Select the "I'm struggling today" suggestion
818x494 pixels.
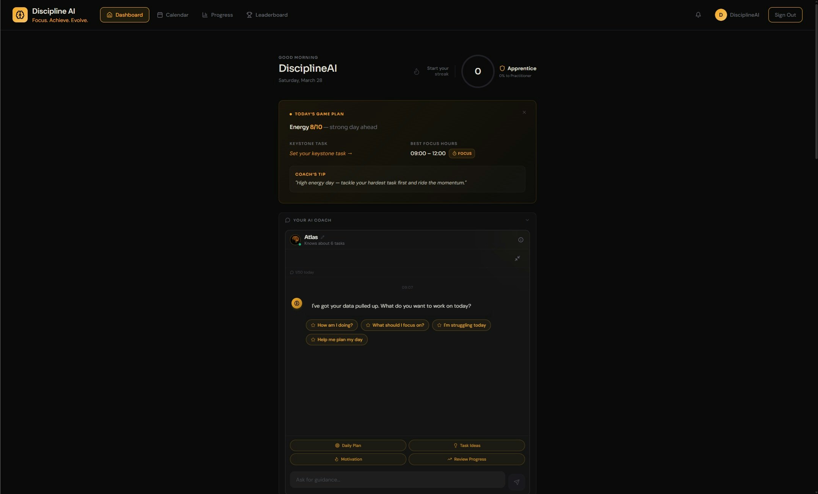point(461,325)
